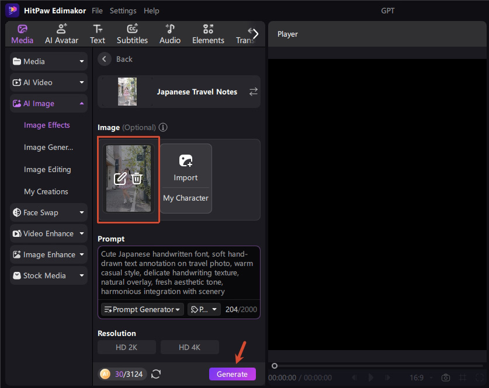
Task: Refresh the credits count
Action: tap(156, 374)
